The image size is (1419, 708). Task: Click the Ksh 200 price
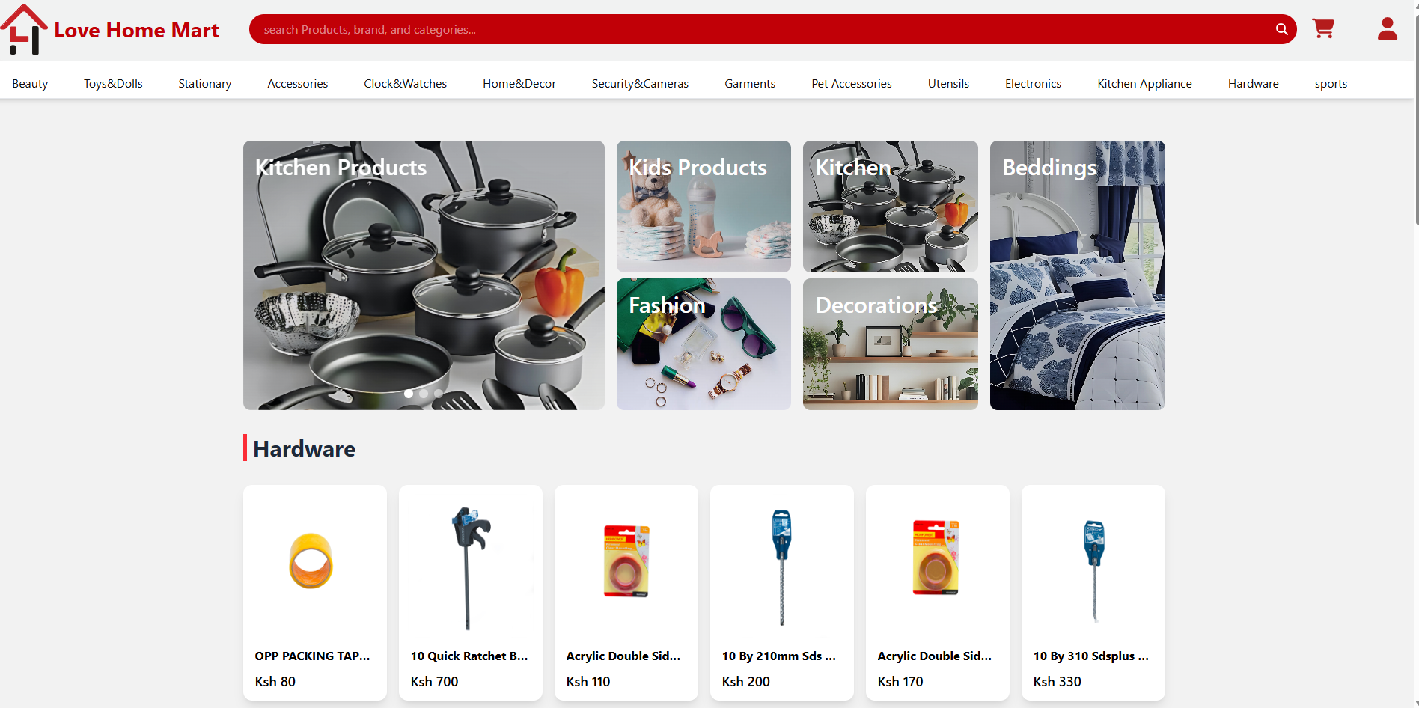pyautogui.click(x=745, y=682)
